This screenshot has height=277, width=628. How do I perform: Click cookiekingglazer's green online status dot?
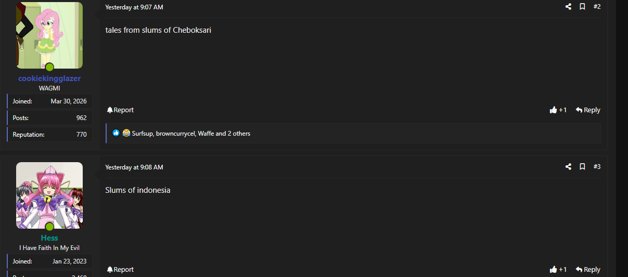click(49, 67)
